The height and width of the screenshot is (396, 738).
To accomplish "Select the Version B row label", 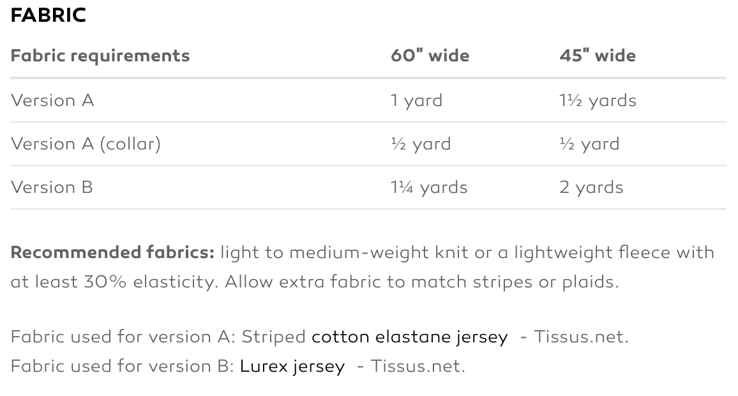I will [x=52, y=187].
